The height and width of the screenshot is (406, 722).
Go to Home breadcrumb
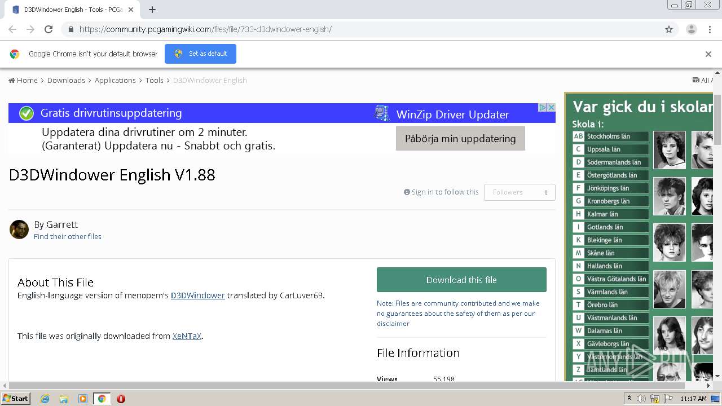click(x=23, y=81)
